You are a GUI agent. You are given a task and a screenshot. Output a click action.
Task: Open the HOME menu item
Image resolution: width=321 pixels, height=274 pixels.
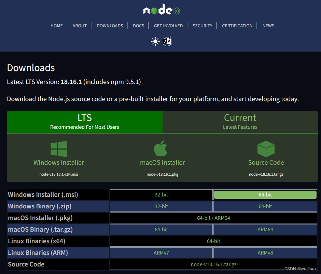click(x=57, y=26)
